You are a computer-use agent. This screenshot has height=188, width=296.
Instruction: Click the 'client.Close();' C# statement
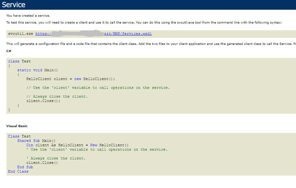pyautogui.click(x=43, y=101)
